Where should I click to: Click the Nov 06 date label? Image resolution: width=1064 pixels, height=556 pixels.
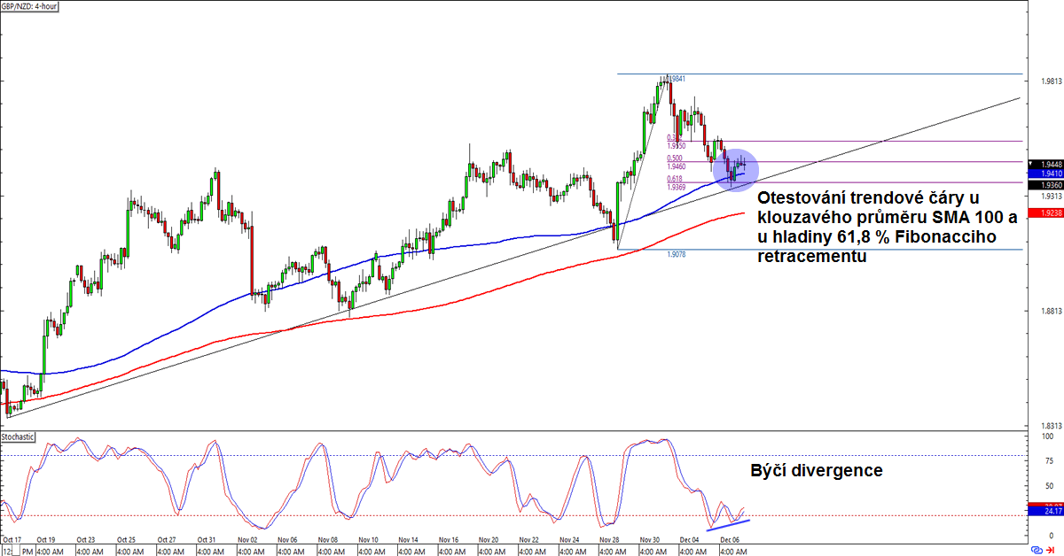(x=288, y=539)
